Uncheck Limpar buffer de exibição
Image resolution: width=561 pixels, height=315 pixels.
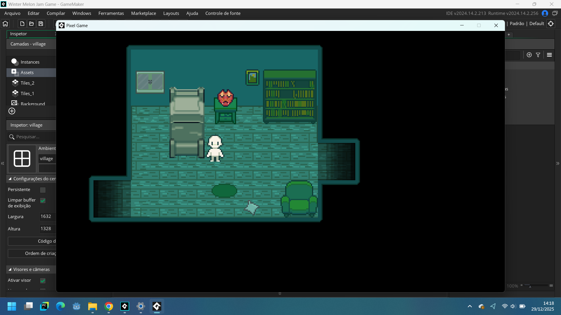click(43, 201)
